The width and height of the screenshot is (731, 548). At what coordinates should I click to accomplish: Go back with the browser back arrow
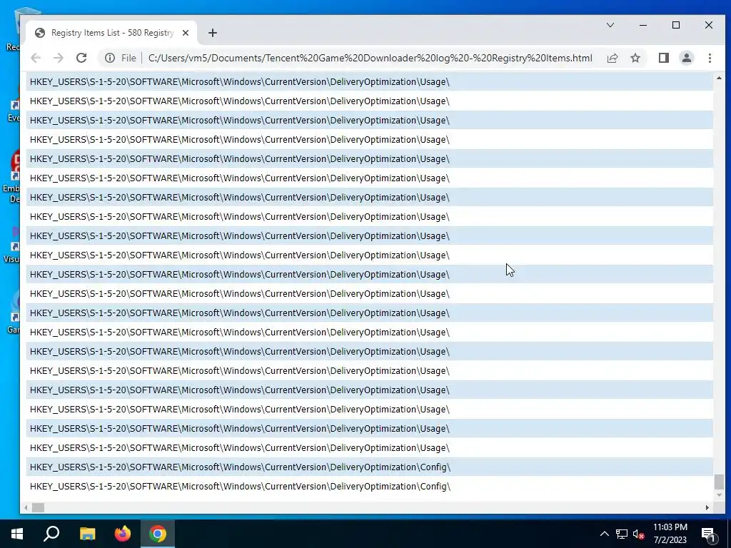[36, 58]
